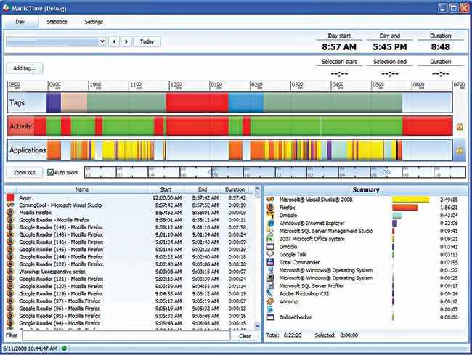Image resolution: width=472 pixels, height=355 pixels.
Task: Focus the Filter input field
Action: pyautogui.click(x=126, y=335)
